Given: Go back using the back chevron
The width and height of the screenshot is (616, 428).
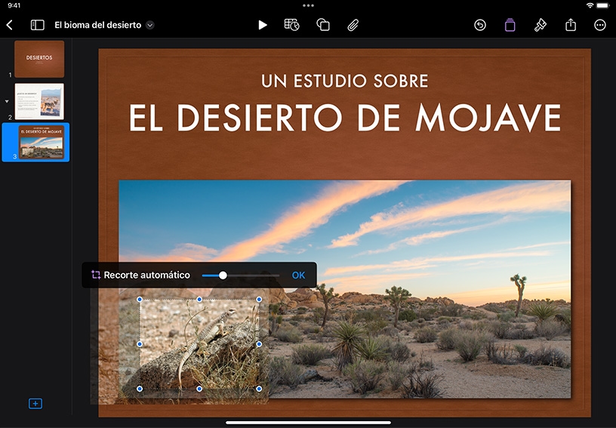Looking at the screenshot, I should tap(10, 25).
